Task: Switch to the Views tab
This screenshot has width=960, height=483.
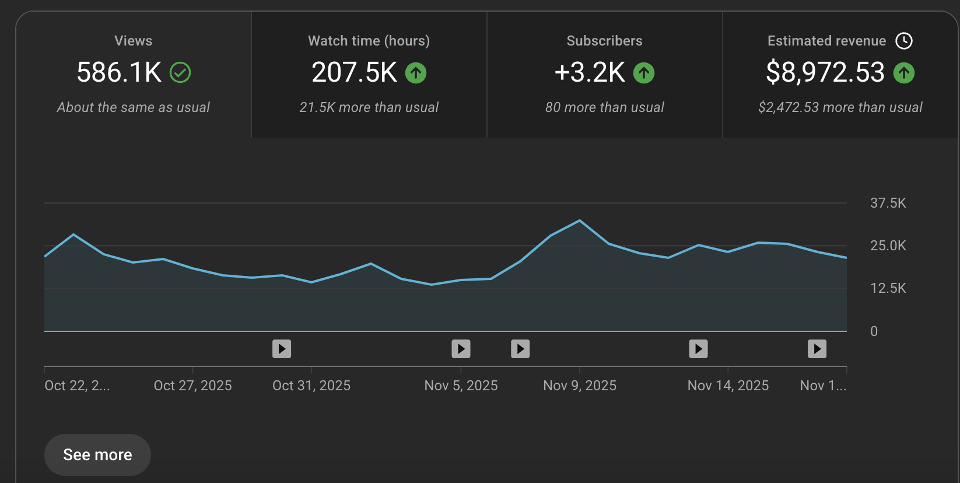Action: (134, 74)
